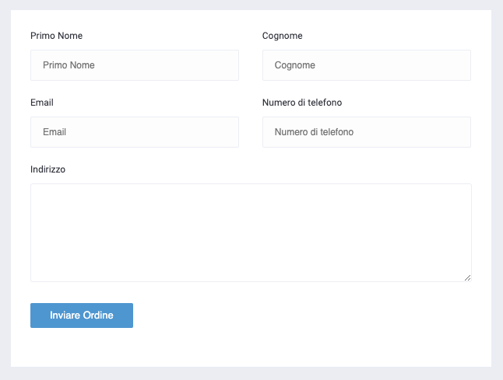Click the Email placeholder text

tap(55, 132)
